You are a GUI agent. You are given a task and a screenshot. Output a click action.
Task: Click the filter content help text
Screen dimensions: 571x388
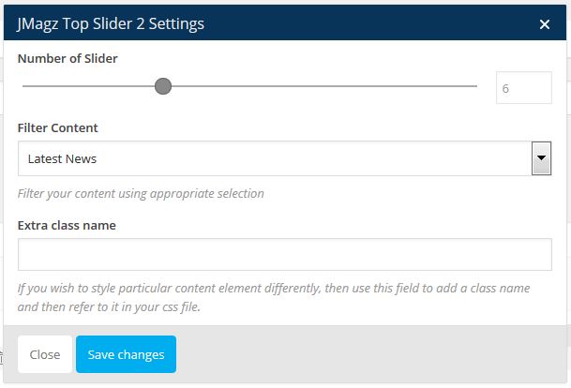(x=141, y=194)
